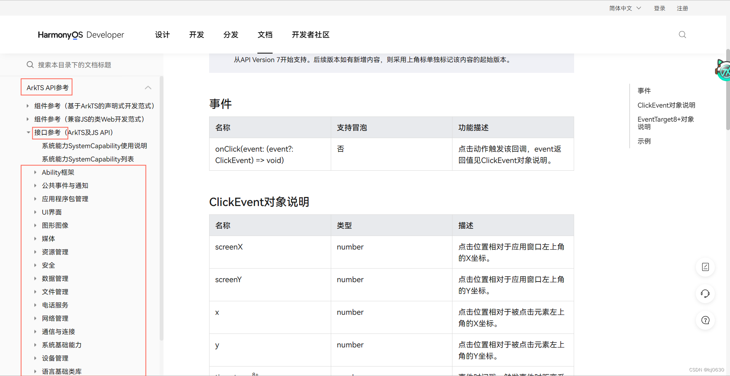Expand 组件参考（基于ArkTS的声明式开发范式）

27,106
